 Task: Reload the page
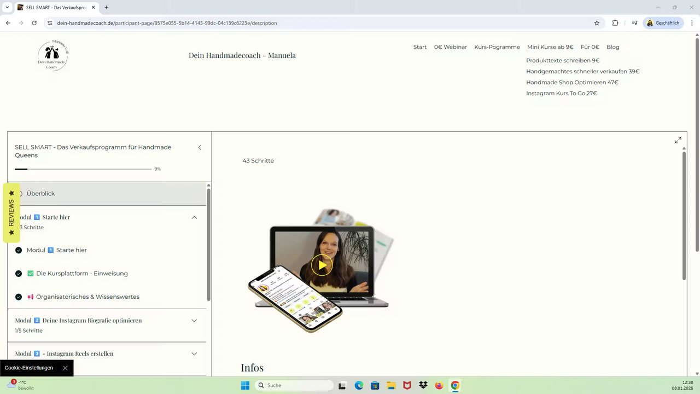[34, 23]
